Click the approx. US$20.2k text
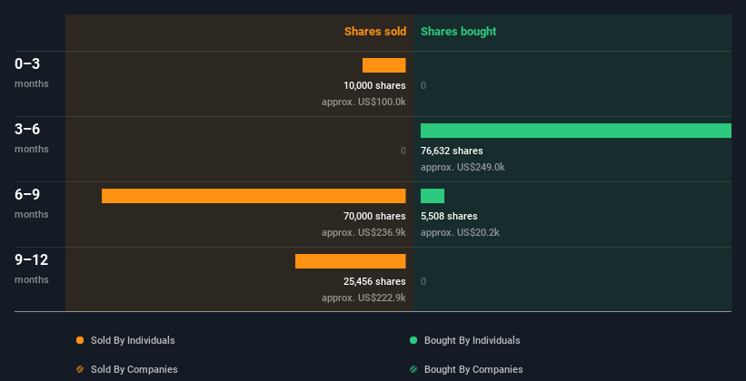 click(x=460, y=232)
